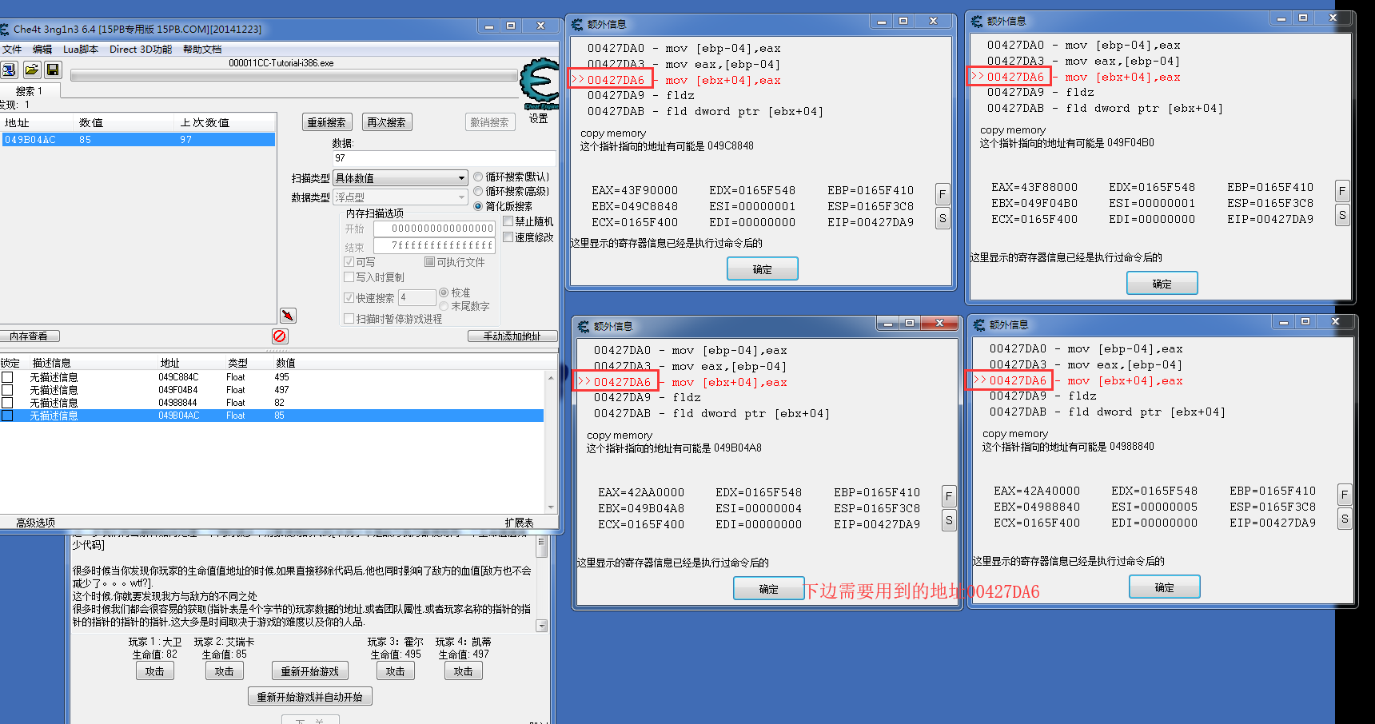Tick the lock checkbox for address 04988844
This screenshot has width=1375, height=724.
7,403
